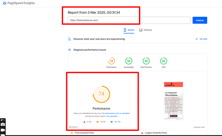Click the No data link
This screenshot has width=222, height=136.
pos(203,39)
